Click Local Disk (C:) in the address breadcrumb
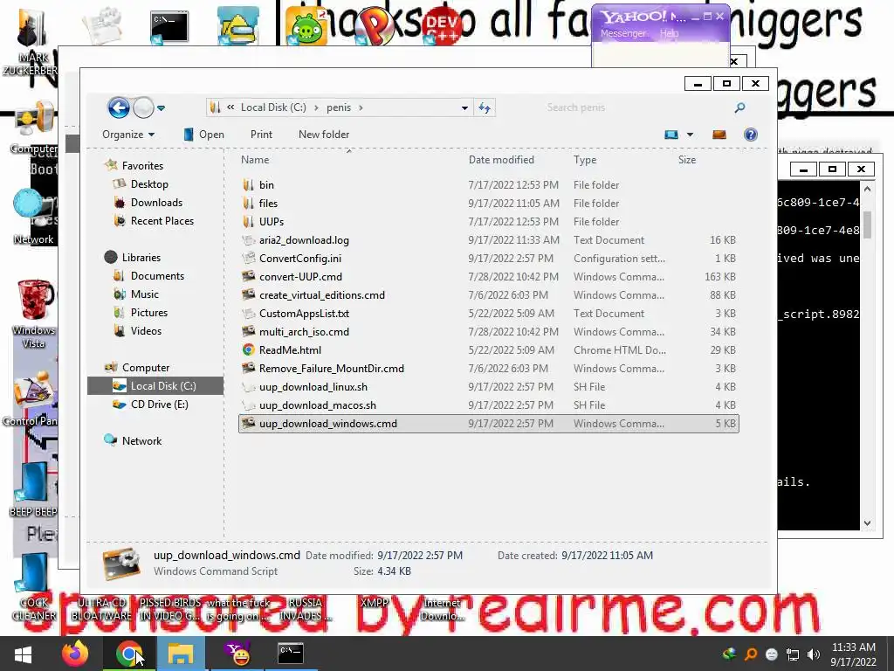Image resolution: width=894 pixels, height=671 pixels. (273, 107)
